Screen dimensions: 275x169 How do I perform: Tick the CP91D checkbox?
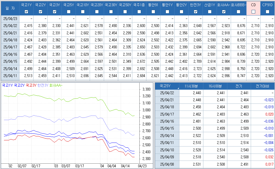pyautogui.click(x=267, y=12)
